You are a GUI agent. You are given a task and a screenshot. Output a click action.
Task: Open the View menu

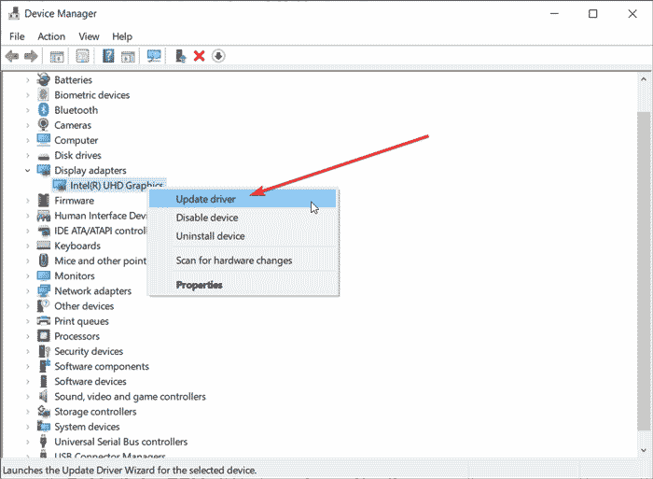[x=89, y=36]
